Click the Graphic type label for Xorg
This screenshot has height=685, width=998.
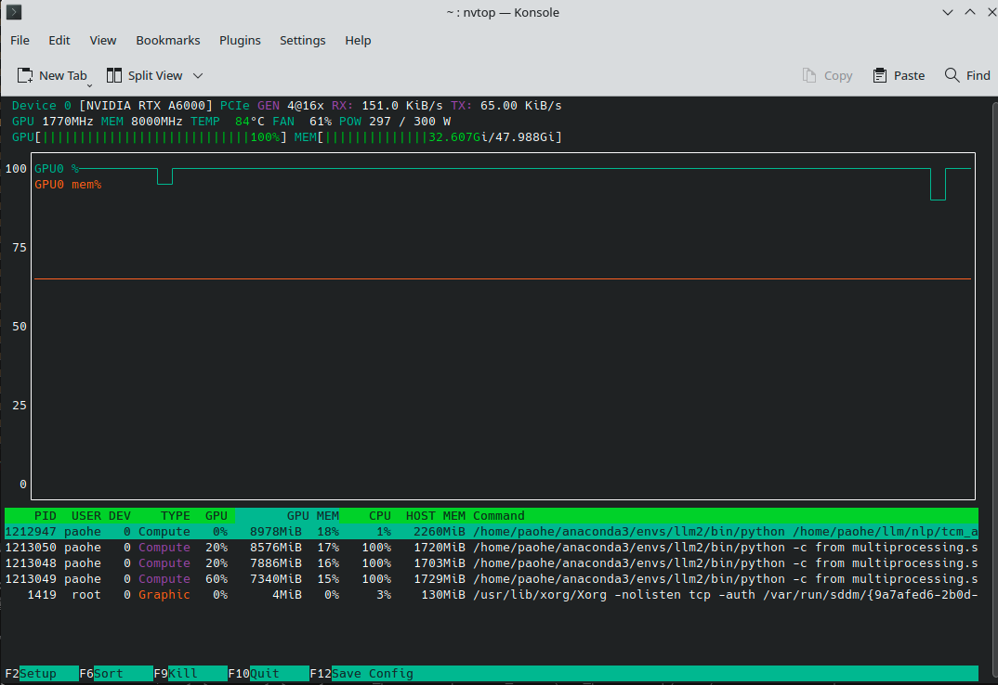point(164,595)
